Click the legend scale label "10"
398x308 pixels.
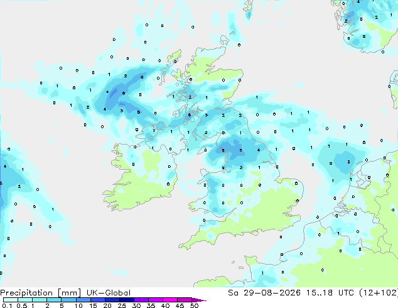[78, 305]
